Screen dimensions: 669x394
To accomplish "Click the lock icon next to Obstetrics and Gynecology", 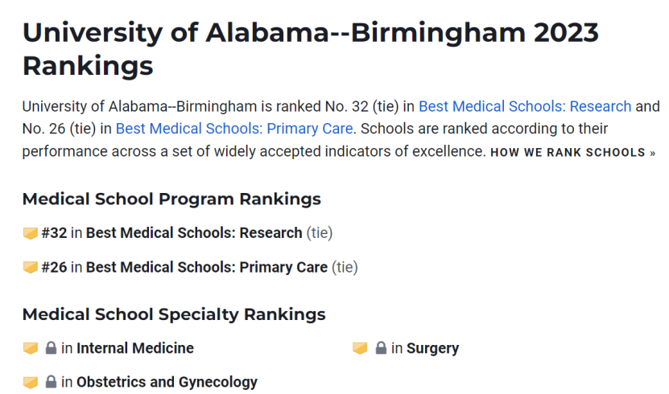I will (x=51, y=382).
